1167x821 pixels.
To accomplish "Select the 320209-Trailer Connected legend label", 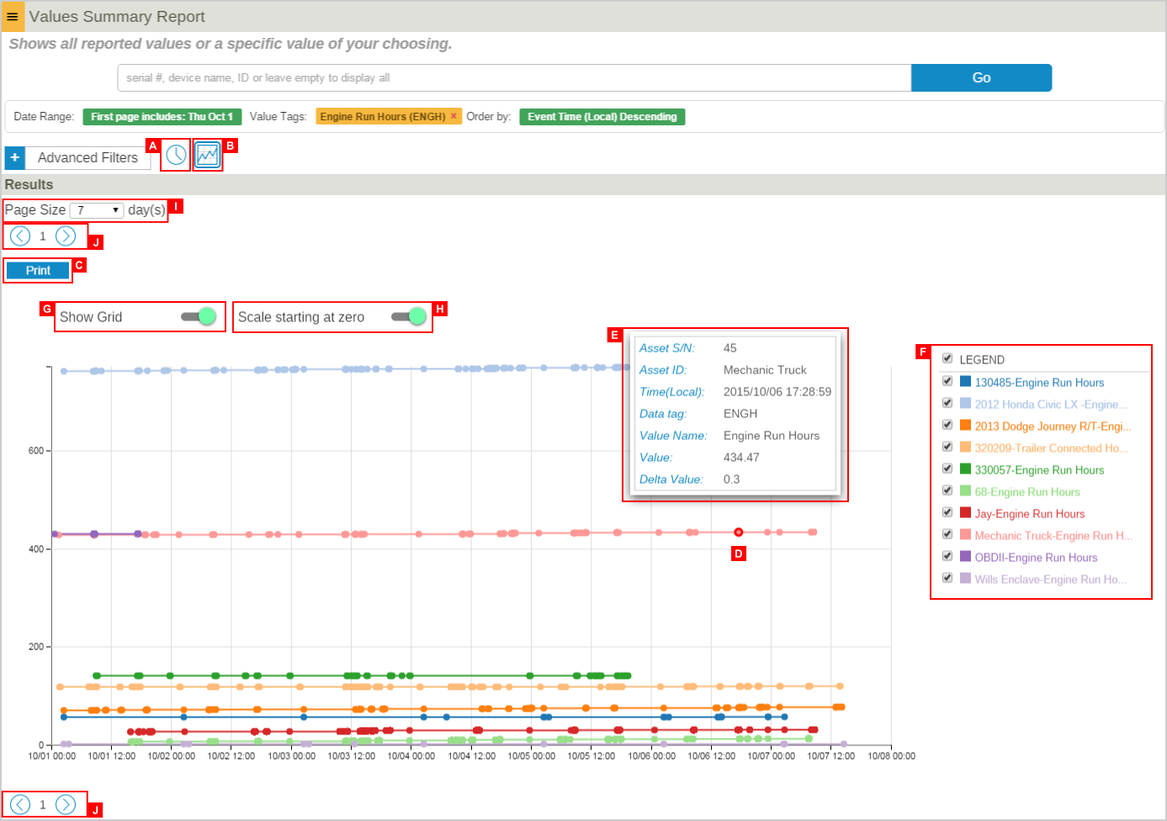I will (1051, 448).
